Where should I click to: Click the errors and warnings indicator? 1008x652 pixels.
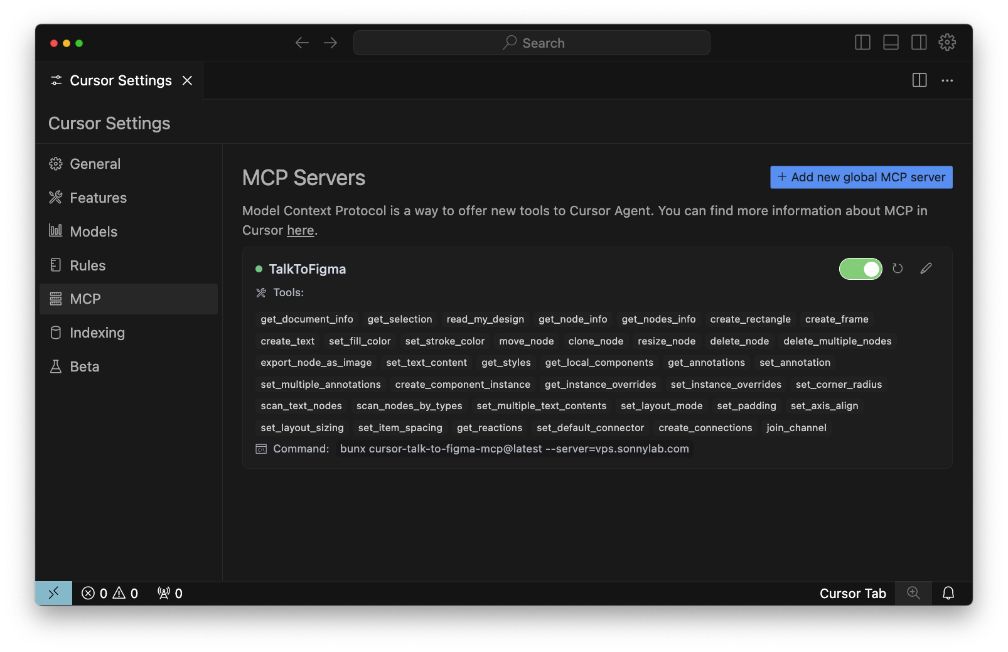[109, 592]
